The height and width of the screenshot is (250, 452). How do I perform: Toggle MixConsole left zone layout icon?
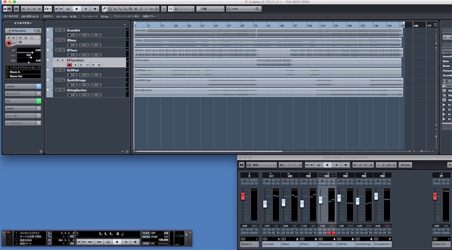[x=241, y=165]
